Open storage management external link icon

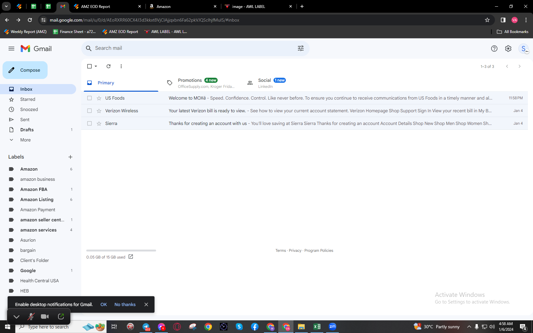(131, 257)
